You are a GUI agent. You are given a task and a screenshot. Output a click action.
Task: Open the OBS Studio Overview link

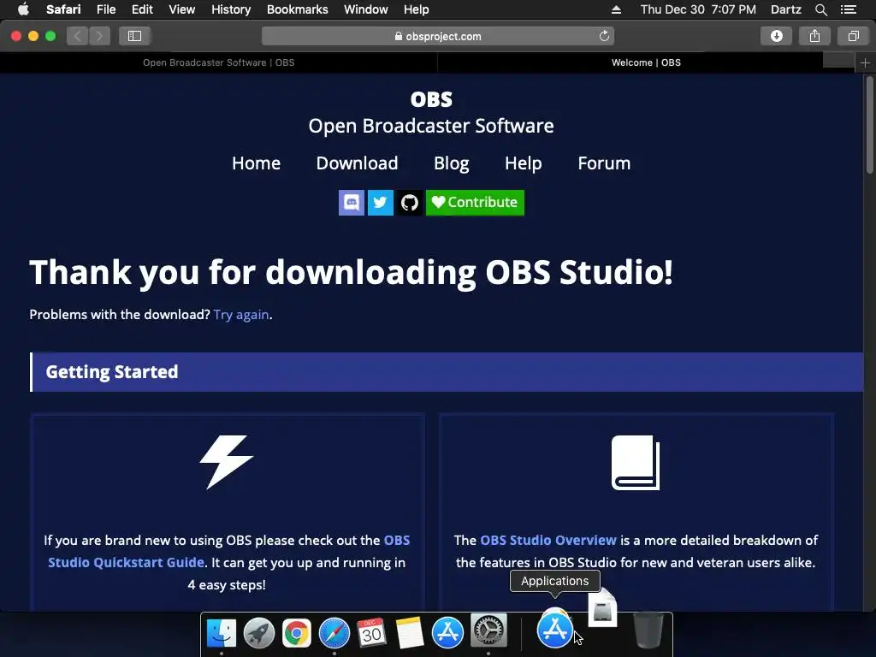pos(548,541)
